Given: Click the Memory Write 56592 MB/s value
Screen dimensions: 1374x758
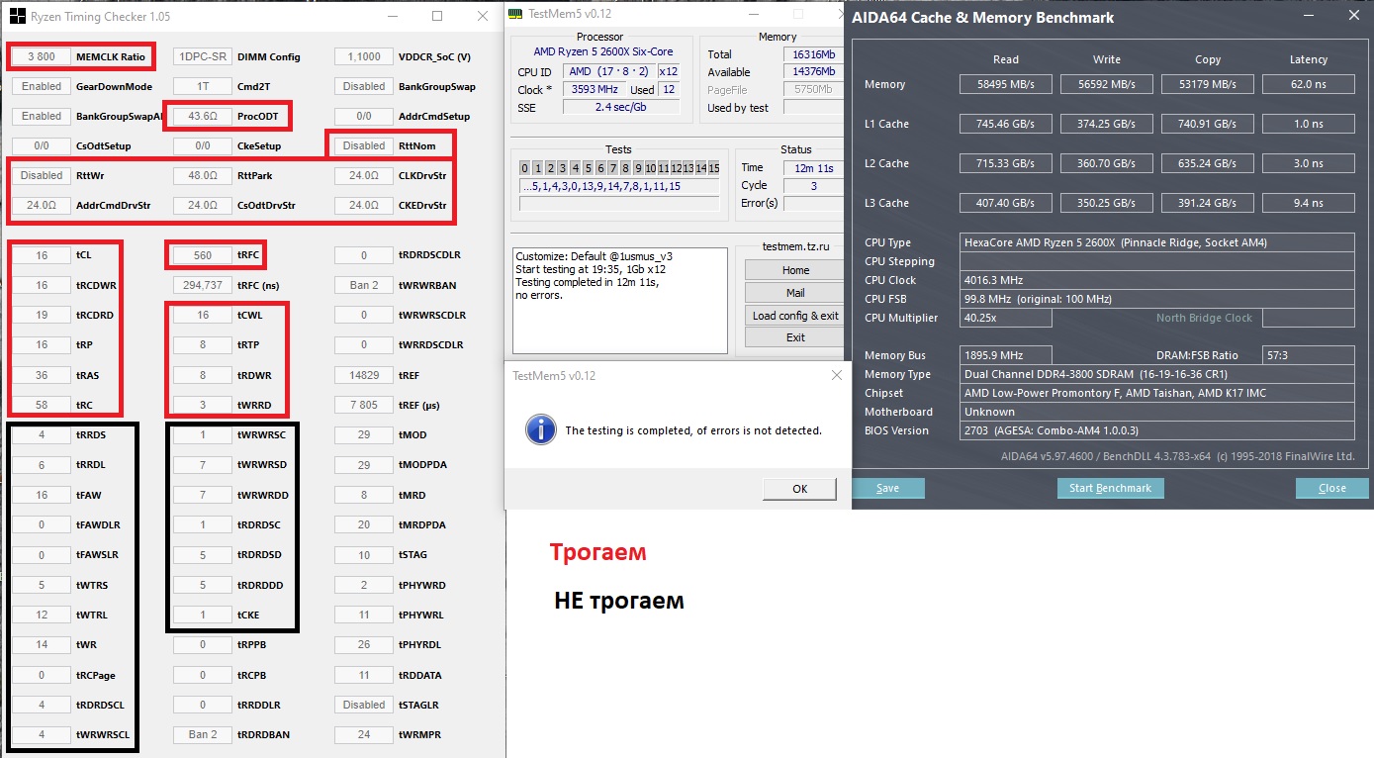Looking at the screenshot, I should 1107,84.
